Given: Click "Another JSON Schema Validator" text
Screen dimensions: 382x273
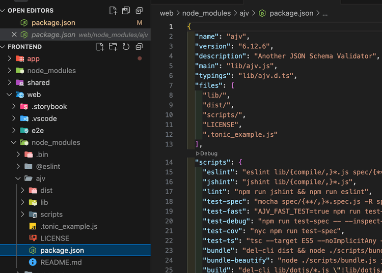Looking at the screenshot, I should pyautogui.click(x=315, y=56).
